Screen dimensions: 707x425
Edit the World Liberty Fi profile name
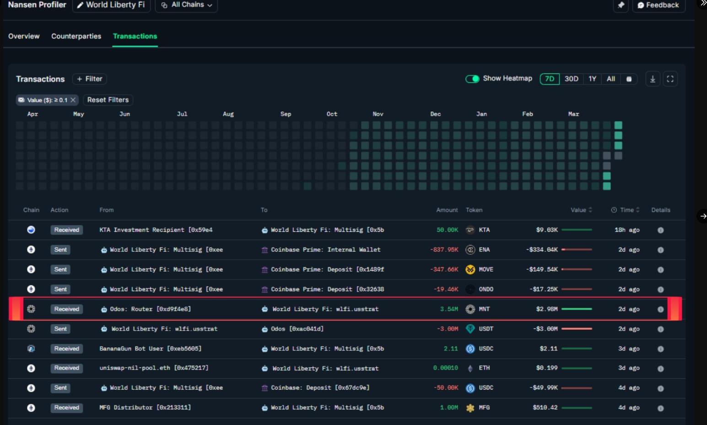point(111,5)
